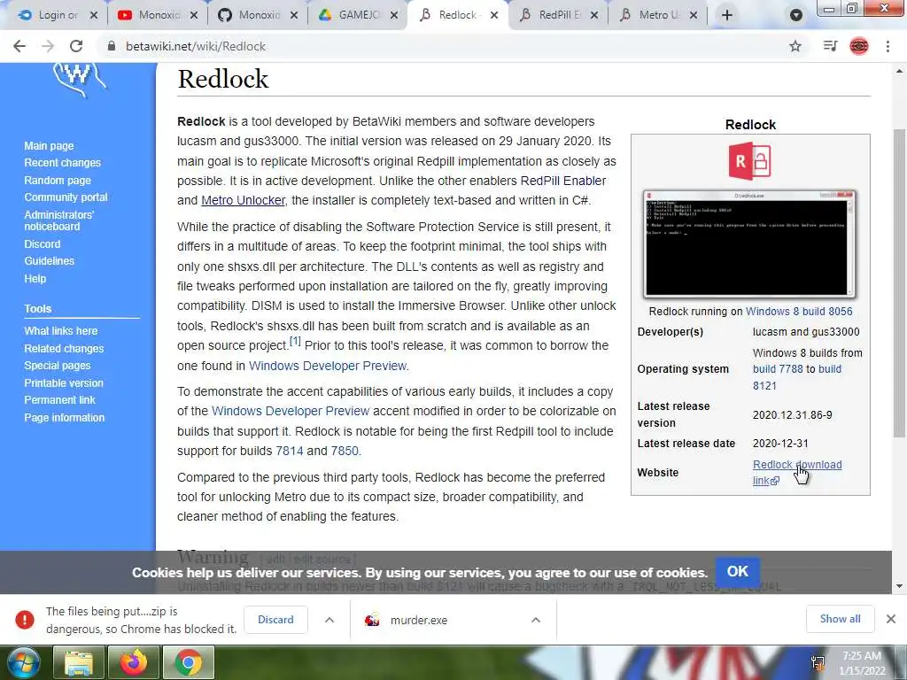Viewport: 907px width, 680px height.
Task: Click the forward navigation arrow
Action: tap(48, 46)
